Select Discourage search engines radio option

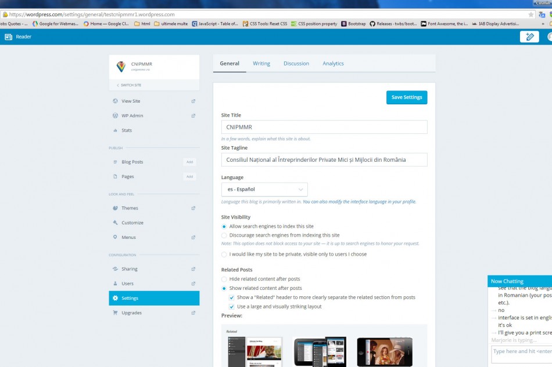(224, 235)
